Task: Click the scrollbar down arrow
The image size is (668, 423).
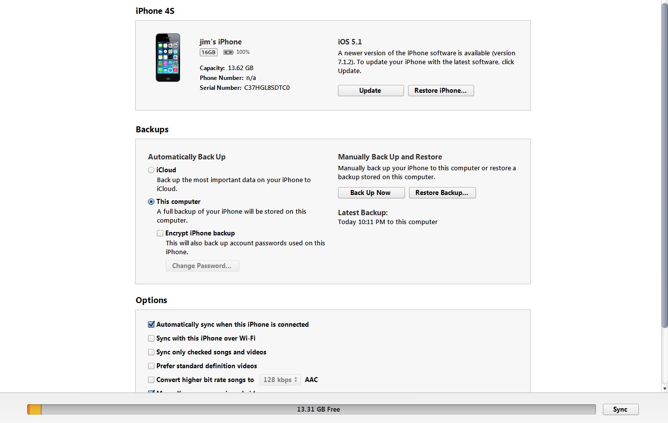Action: coord(664,389)
